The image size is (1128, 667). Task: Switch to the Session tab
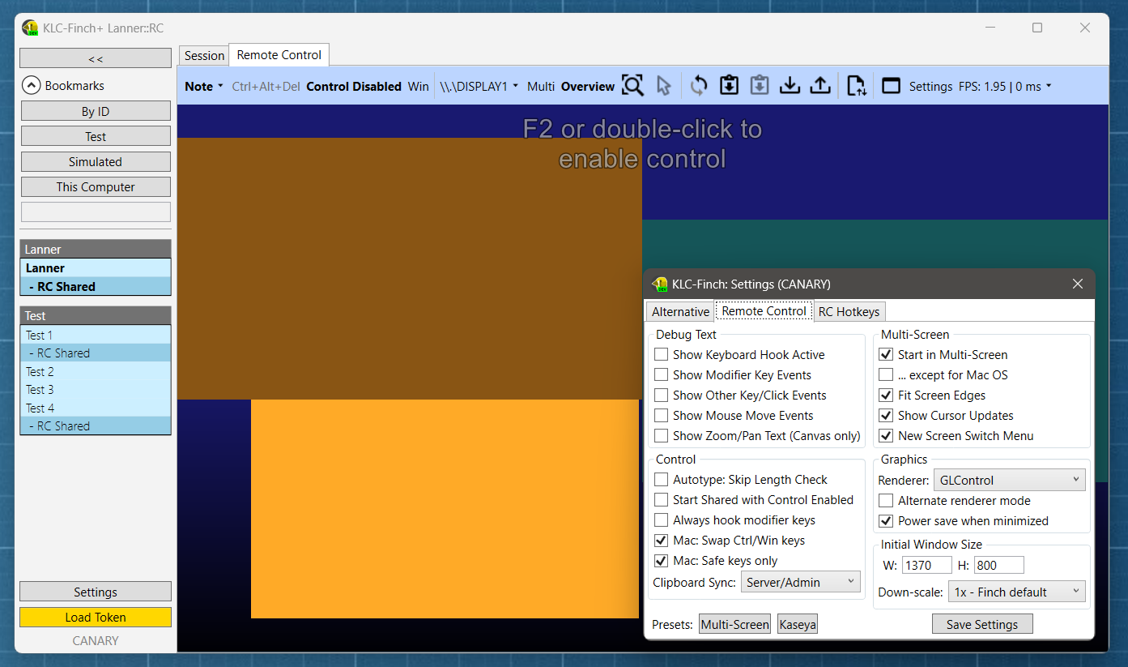tap(204, 55)
